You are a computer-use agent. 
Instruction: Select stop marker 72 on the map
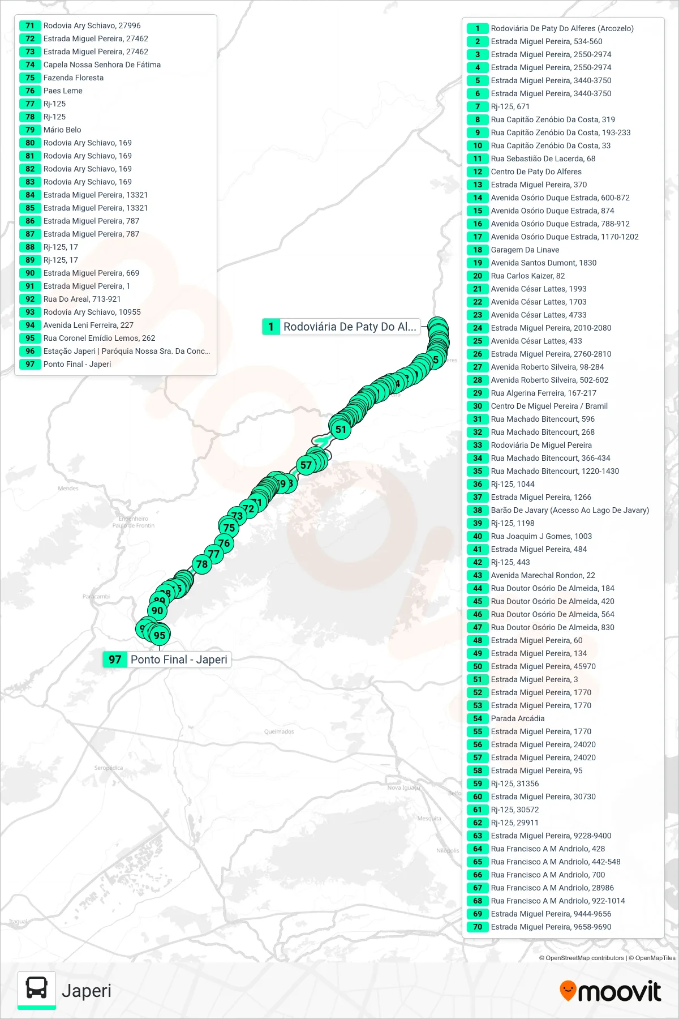click(x=248, y=508)
